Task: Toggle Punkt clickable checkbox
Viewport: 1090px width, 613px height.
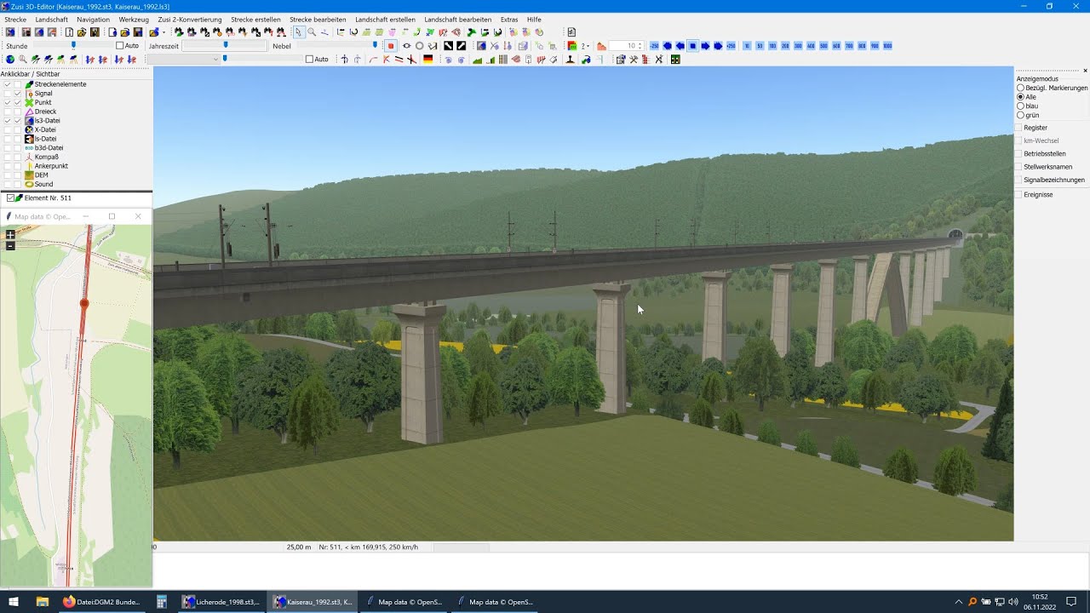Action: coord(8,102)
